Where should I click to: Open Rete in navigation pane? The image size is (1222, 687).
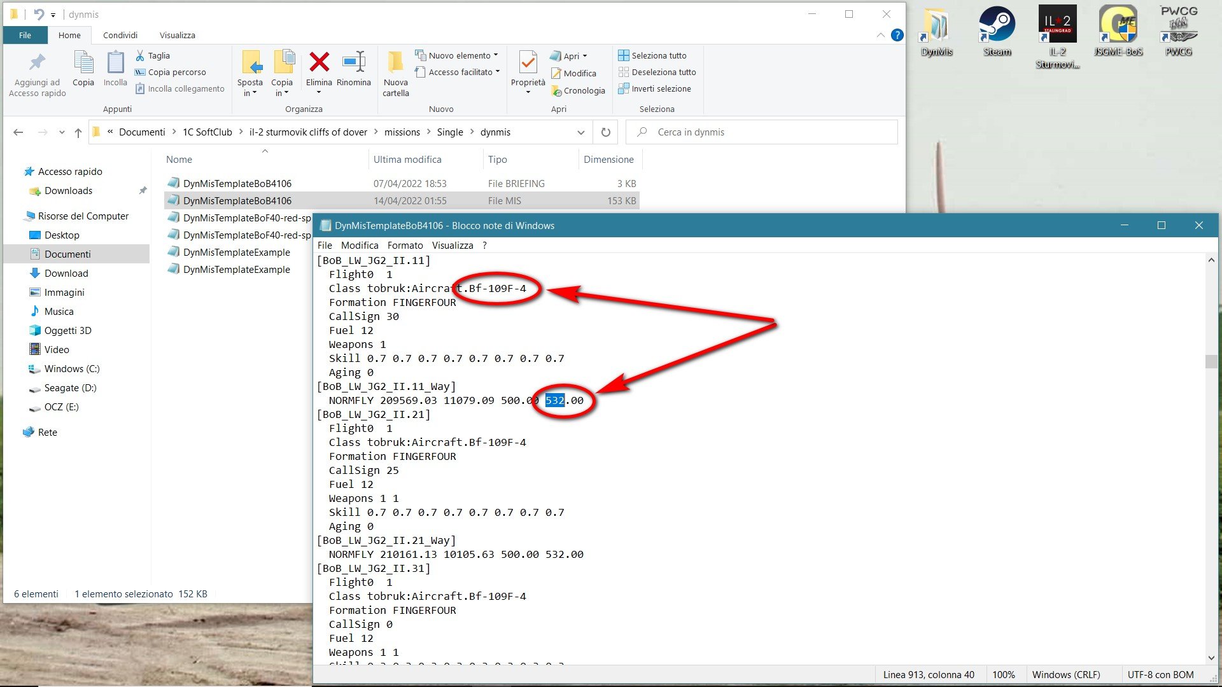coord(47,432)
